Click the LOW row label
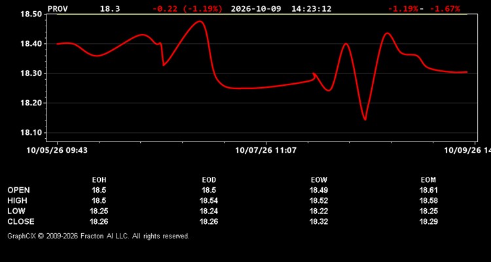 pyautogui.click(x=16, y=211)
